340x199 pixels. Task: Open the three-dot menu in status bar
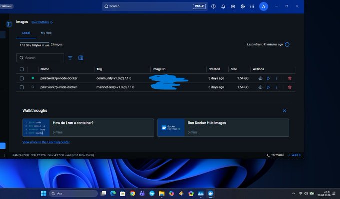pyautogui.click(x=4, y=155)
